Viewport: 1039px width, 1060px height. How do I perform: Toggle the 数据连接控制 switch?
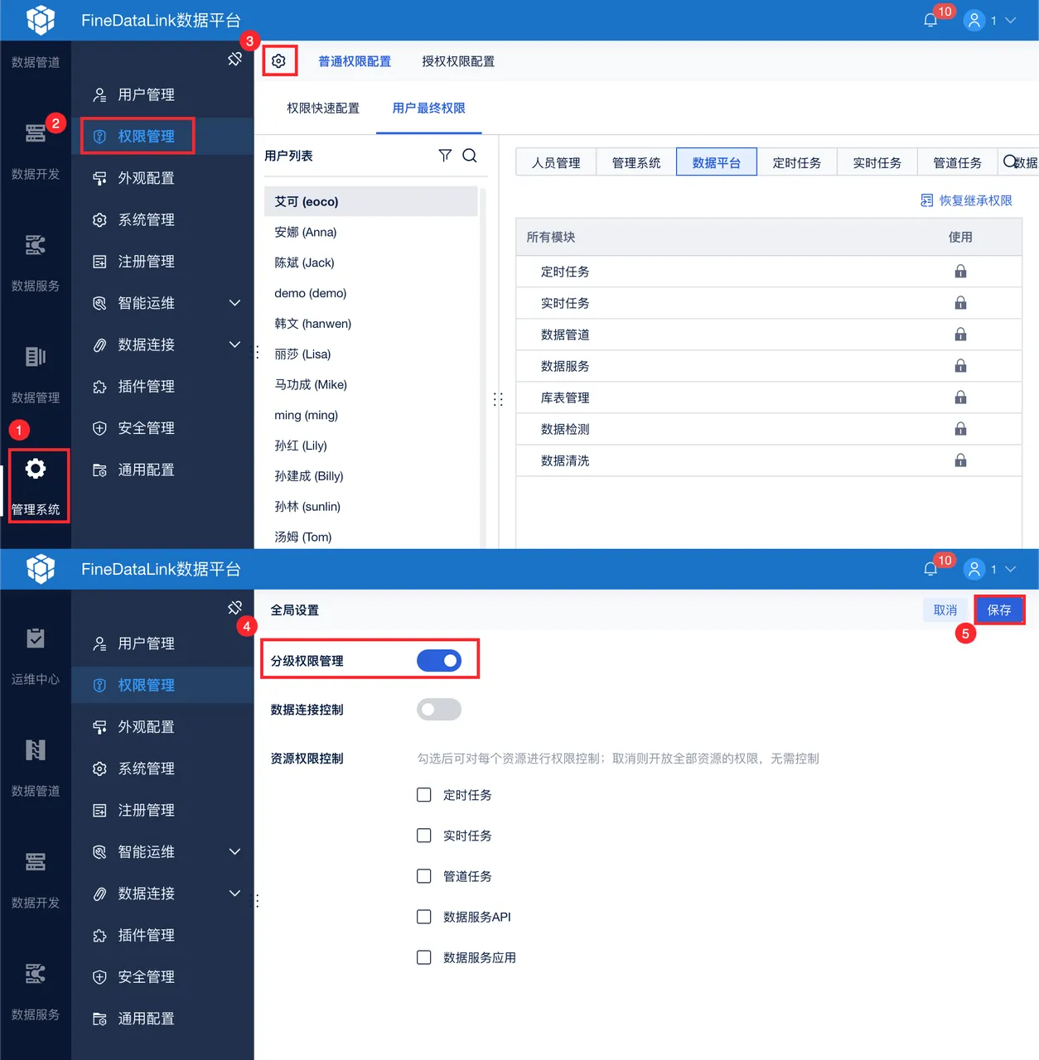439,709
